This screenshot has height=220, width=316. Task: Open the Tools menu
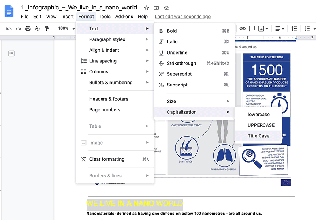pos(105,17)
